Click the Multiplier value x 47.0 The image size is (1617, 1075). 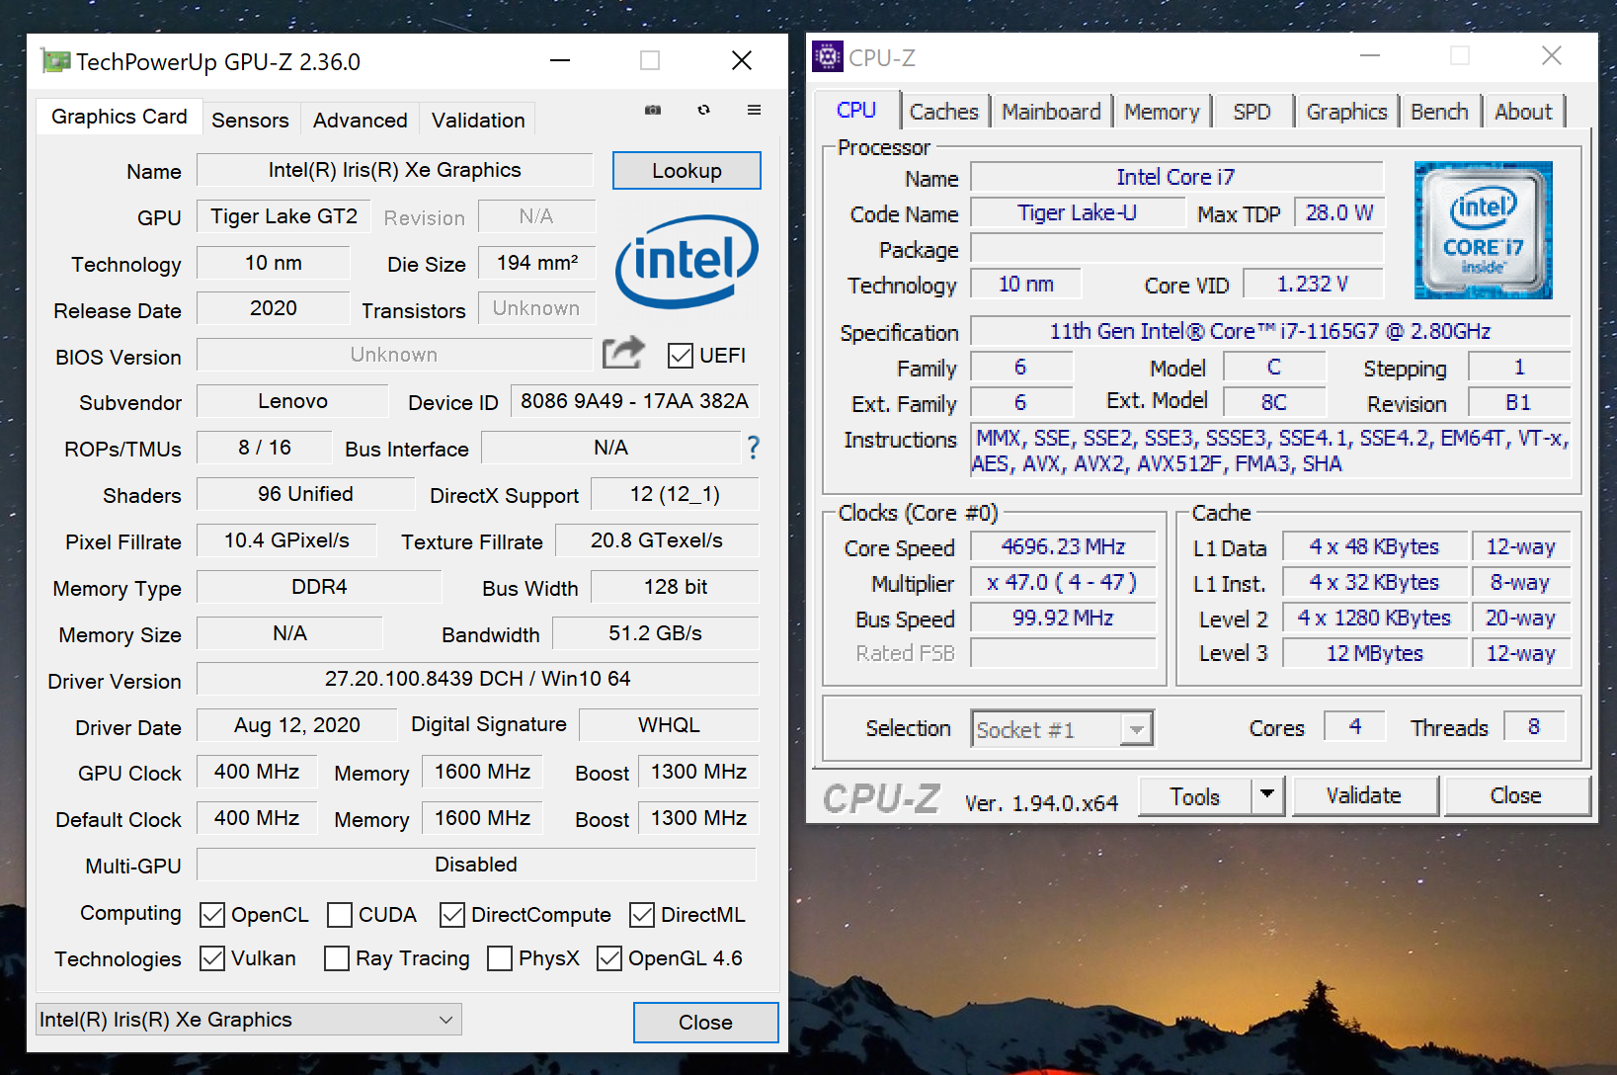[x=1063, y=582]
